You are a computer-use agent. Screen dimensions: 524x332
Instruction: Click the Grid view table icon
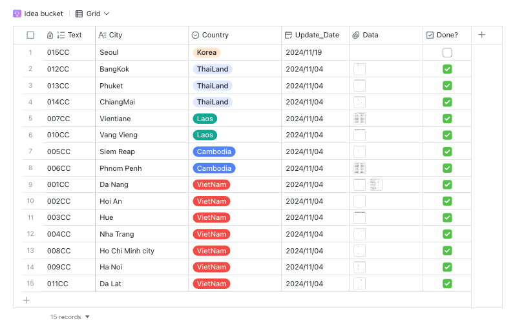(79, 14)
